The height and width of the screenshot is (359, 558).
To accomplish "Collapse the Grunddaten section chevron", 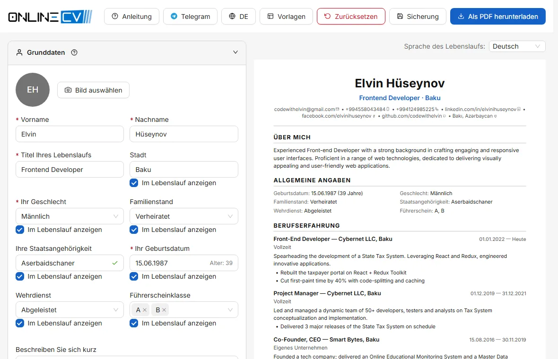I will tap(235, 52).
